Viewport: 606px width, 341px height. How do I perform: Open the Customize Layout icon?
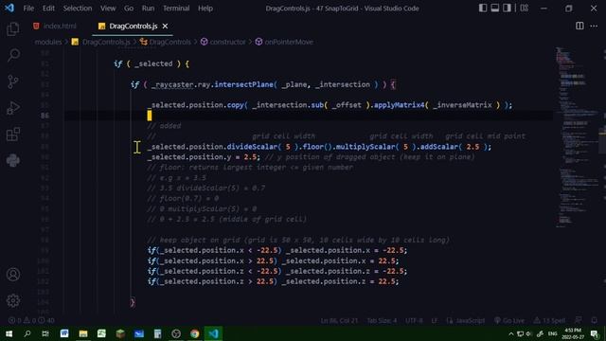point(524,9)
